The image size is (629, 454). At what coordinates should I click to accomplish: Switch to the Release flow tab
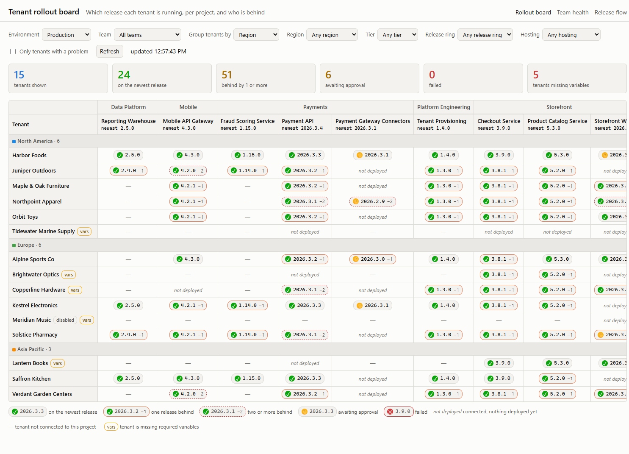(610, 12)
